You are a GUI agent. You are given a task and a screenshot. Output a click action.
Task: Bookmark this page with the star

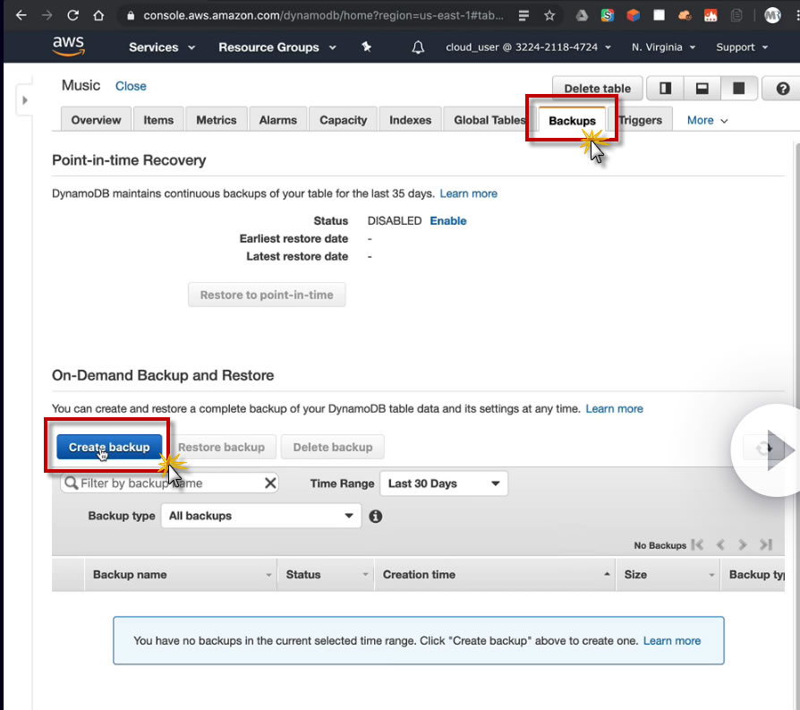click(549, 15)
